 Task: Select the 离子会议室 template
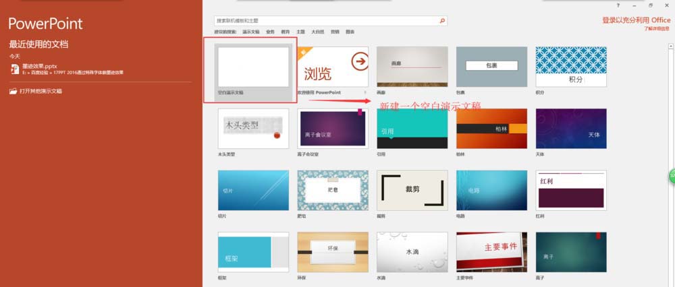[333, 129]
